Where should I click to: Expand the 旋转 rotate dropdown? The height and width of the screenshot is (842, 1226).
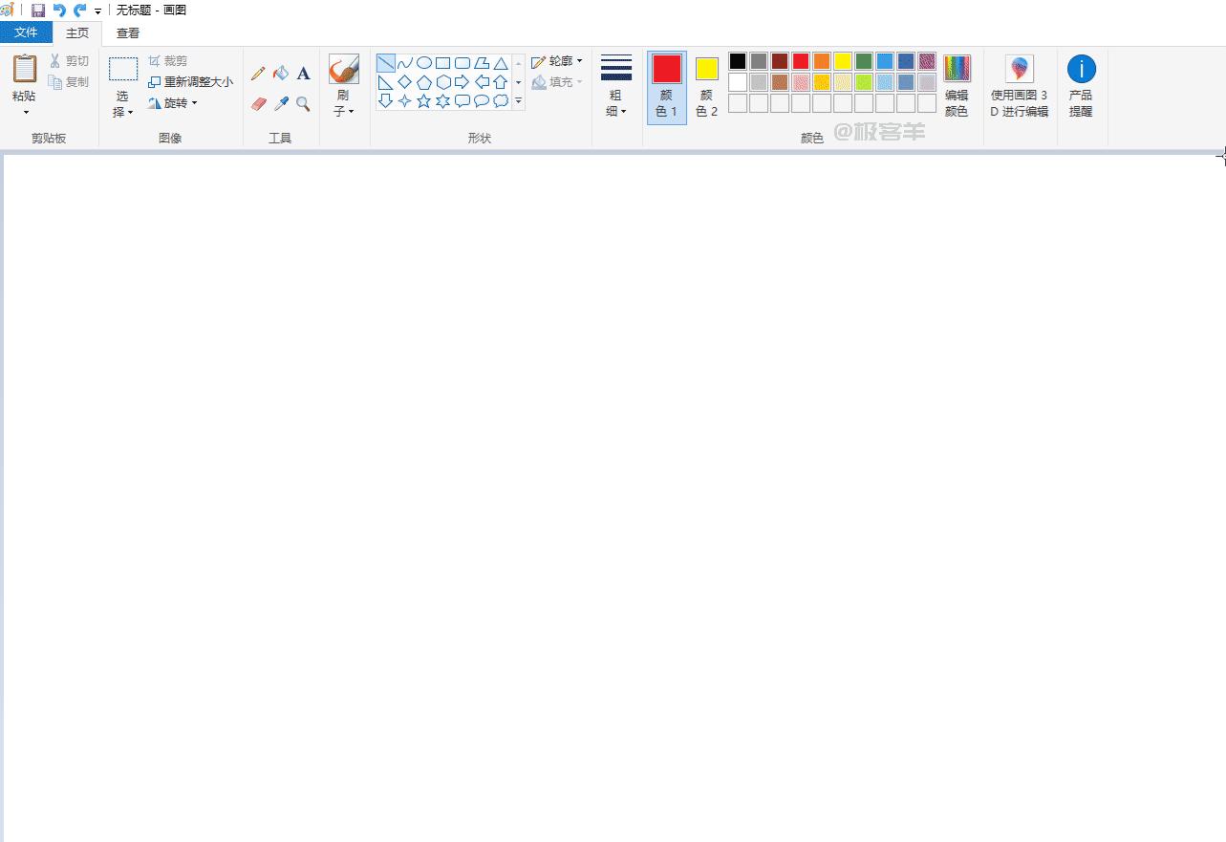point(173,103)
